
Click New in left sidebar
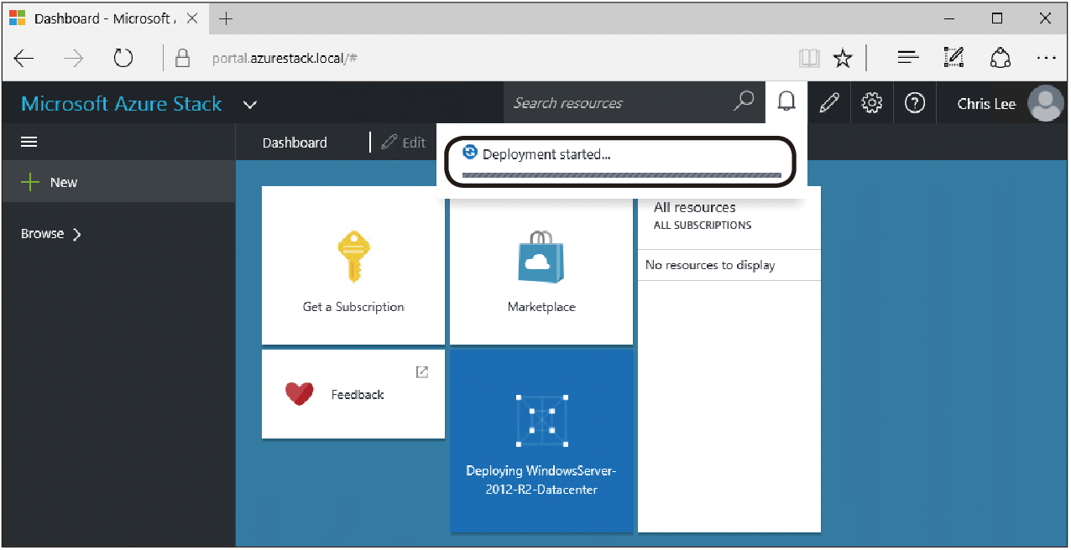(x=64, y=182)
